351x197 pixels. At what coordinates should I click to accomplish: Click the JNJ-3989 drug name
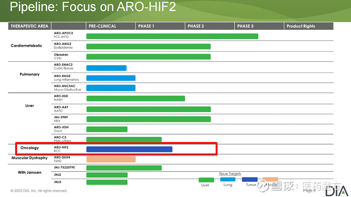(x=61, y=117)
